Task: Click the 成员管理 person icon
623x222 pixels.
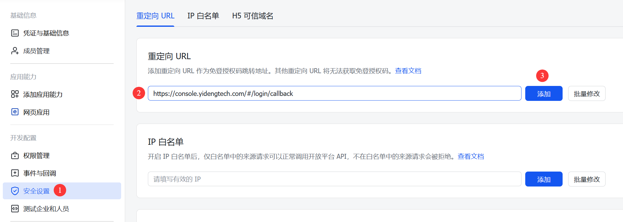Action: [x=15, y=51]
